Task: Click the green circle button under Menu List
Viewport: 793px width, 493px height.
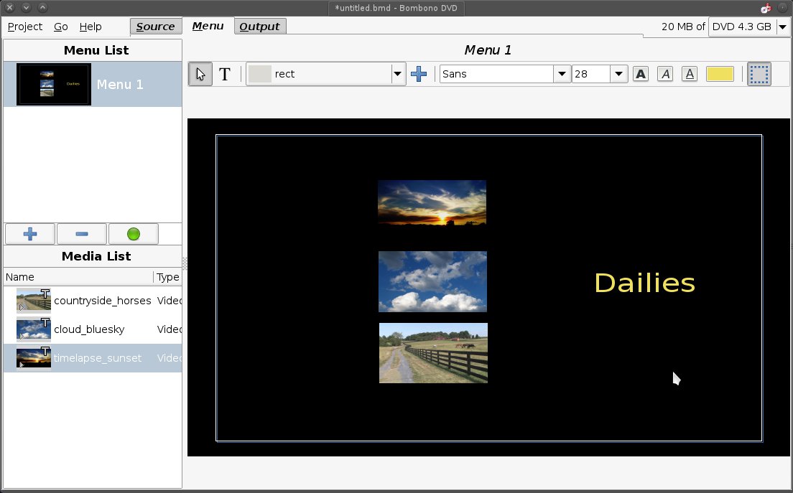Action: click(133, 234)
